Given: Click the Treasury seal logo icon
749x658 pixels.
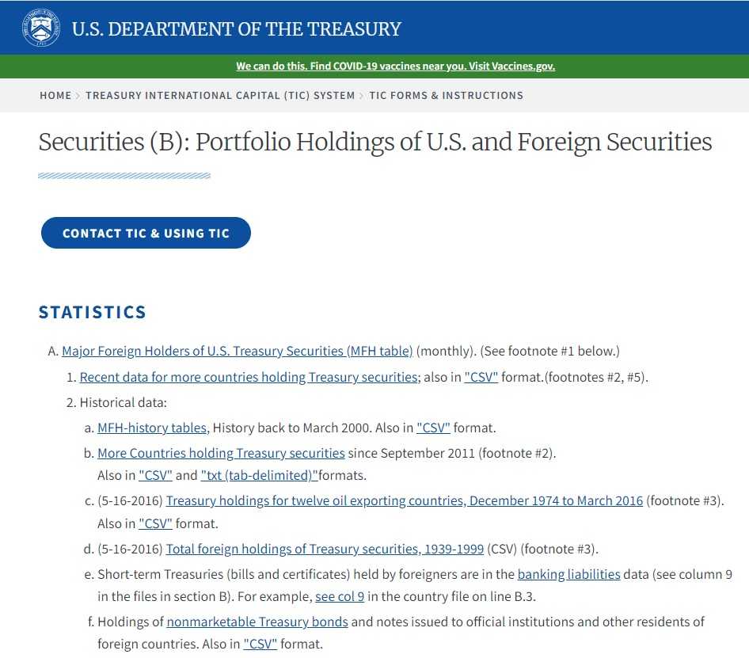Looking at the screenshot, I should point(41,28).
